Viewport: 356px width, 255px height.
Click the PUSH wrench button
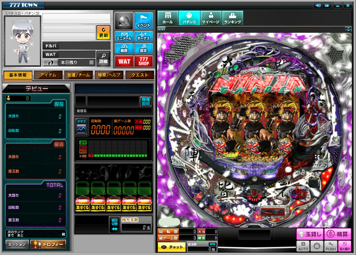[331, 246]
